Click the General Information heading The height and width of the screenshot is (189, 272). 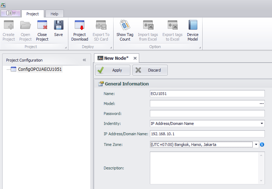coord(127,84)
